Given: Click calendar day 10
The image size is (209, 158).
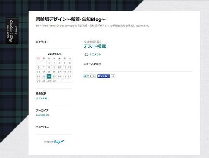Looking at the screenshot, I should point(59,67).
